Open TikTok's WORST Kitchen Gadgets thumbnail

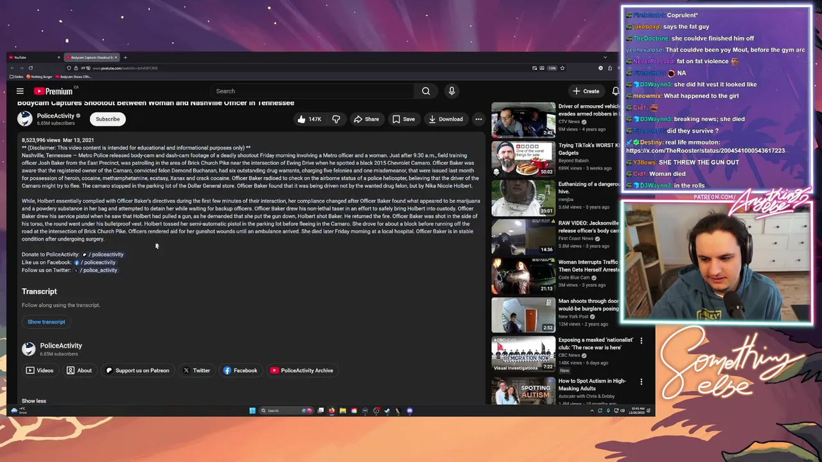(523, 158)
